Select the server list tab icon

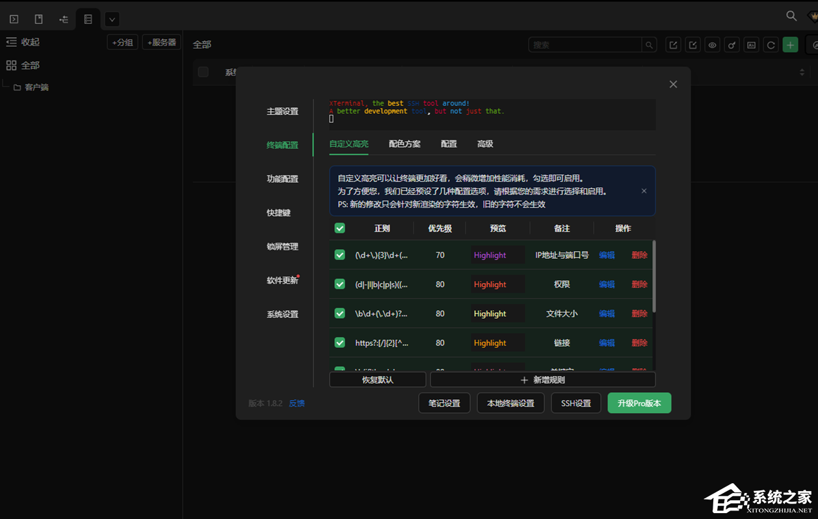point(88,19)
